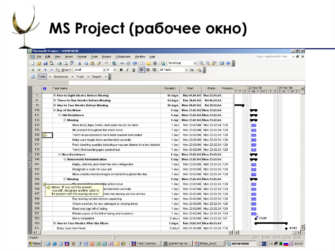Click the Report Project Guide button

(x=97, y=77)
